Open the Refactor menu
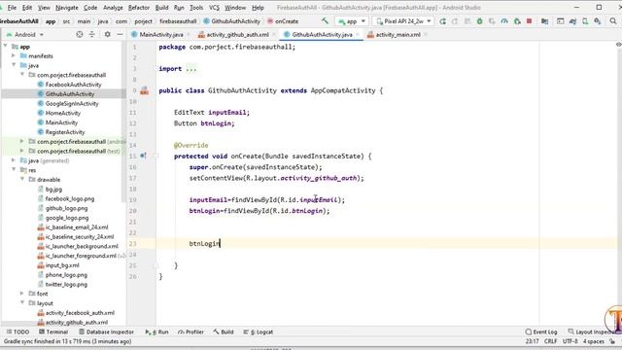This screenshot has height=350, width=622. [x=139, y=8]
